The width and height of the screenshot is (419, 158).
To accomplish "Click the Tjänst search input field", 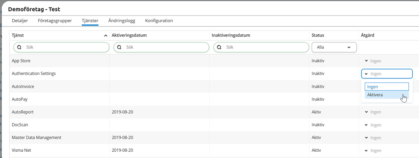I will click(62, 47).
